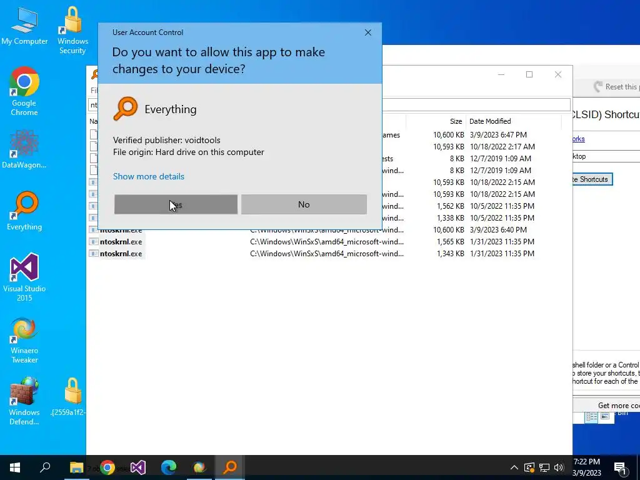Click the 10/18/2022 2:17 AM date cell
Viewport: 640px width, 480px height.
coord(502,146)
